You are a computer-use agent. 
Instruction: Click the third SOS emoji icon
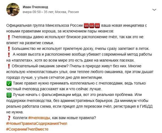[97, 26]
